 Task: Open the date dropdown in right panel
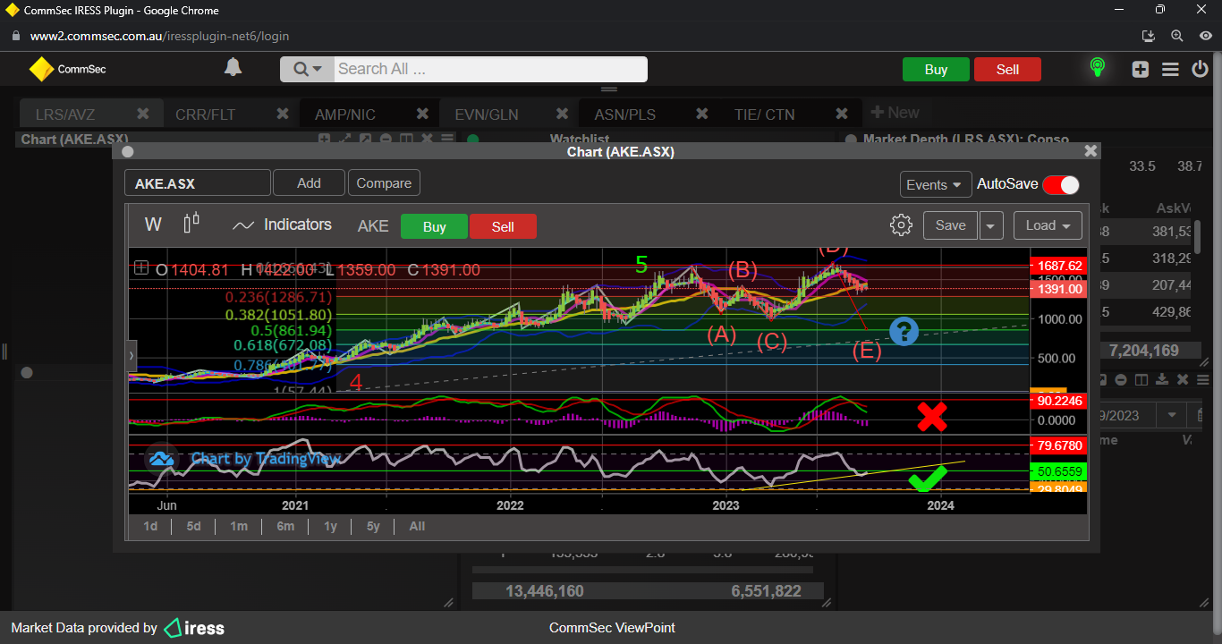[1170, 415]
